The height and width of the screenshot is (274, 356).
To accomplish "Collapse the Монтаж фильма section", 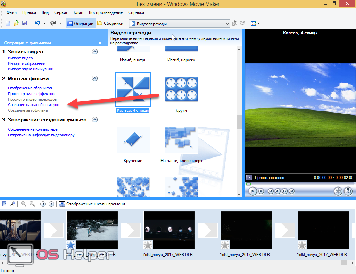I will [x=95, y=79].
